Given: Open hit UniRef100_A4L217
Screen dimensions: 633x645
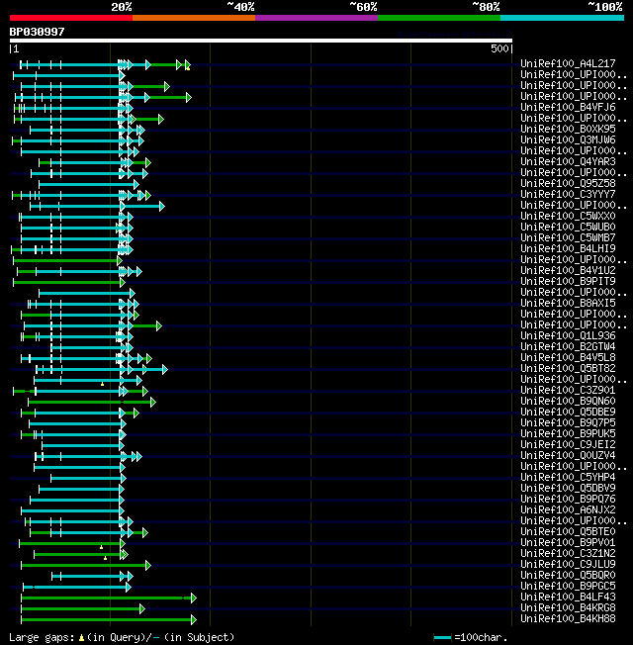Looking at the screenshot, I should (568, 63).
